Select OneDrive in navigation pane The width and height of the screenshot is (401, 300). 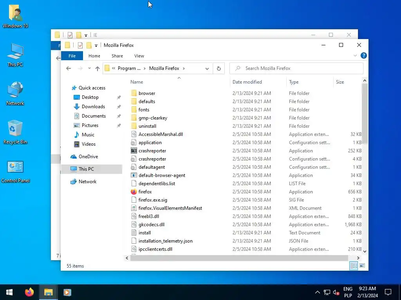88,157
